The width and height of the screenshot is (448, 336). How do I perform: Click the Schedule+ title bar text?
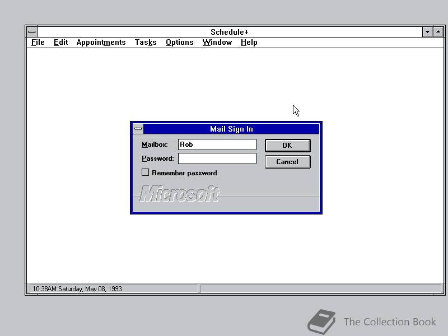click(230, 32)
